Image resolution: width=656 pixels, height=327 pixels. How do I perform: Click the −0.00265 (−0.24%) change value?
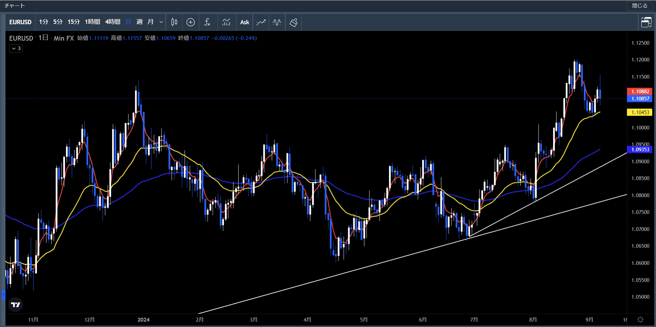coord(234,38)
